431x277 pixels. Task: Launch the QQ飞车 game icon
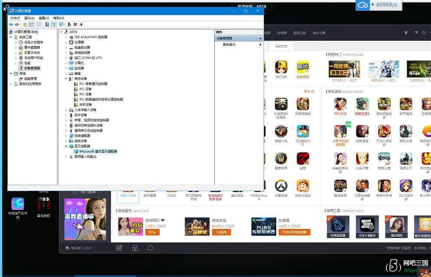coord(281,68)
